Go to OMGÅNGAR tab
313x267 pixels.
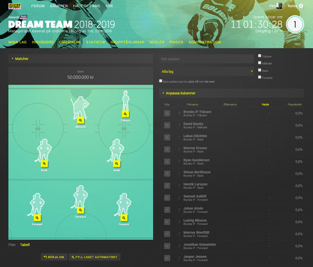point(70,42)
